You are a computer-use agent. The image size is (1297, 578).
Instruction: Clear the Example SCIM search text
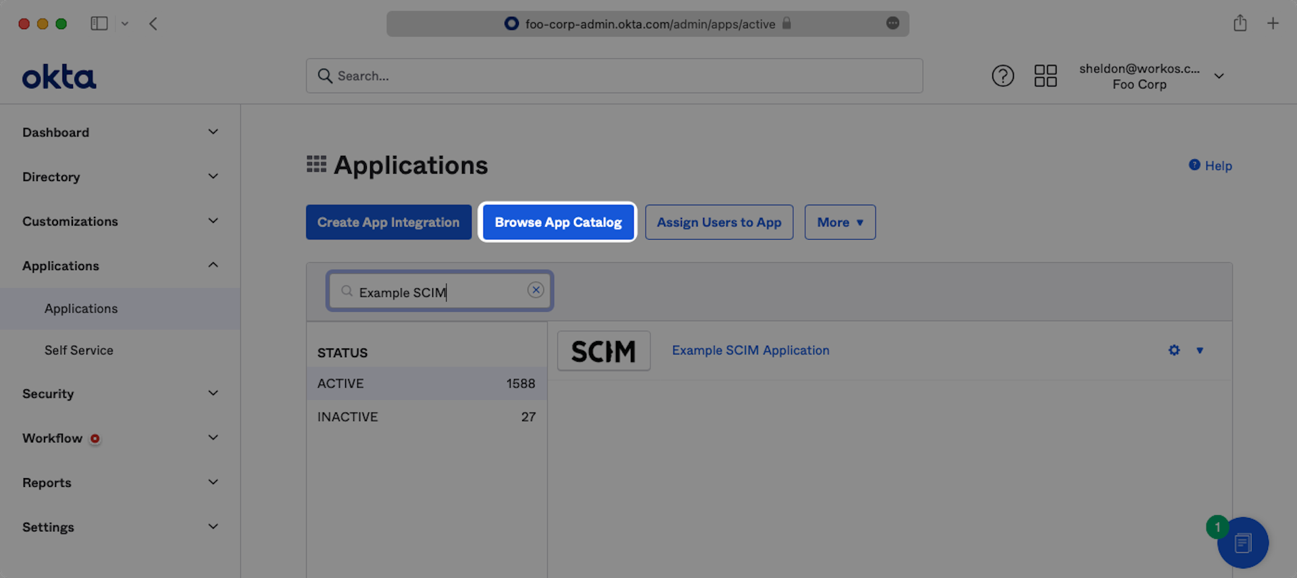point(536,290)
